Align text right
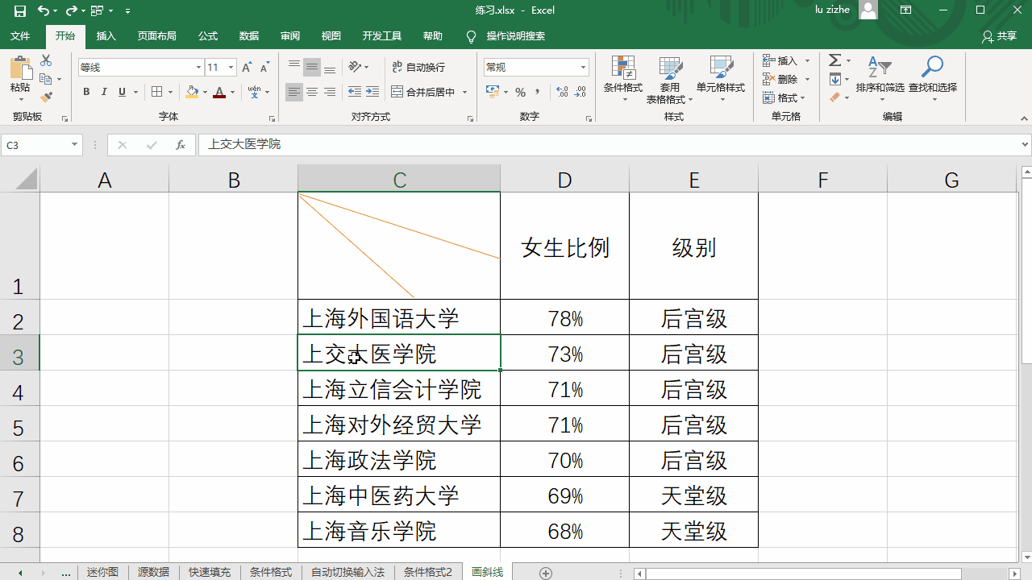Viewport: 1032px width, 580px height. (x=330, y=93)
